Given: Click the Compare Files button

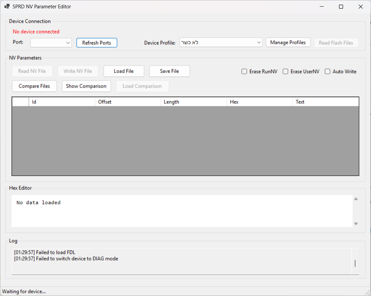Looking at the screenshot, I should pyautogui.click(x=34, y=86).
